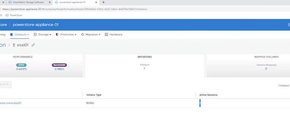Click the 0 kIOPS value

pos(22,69)
